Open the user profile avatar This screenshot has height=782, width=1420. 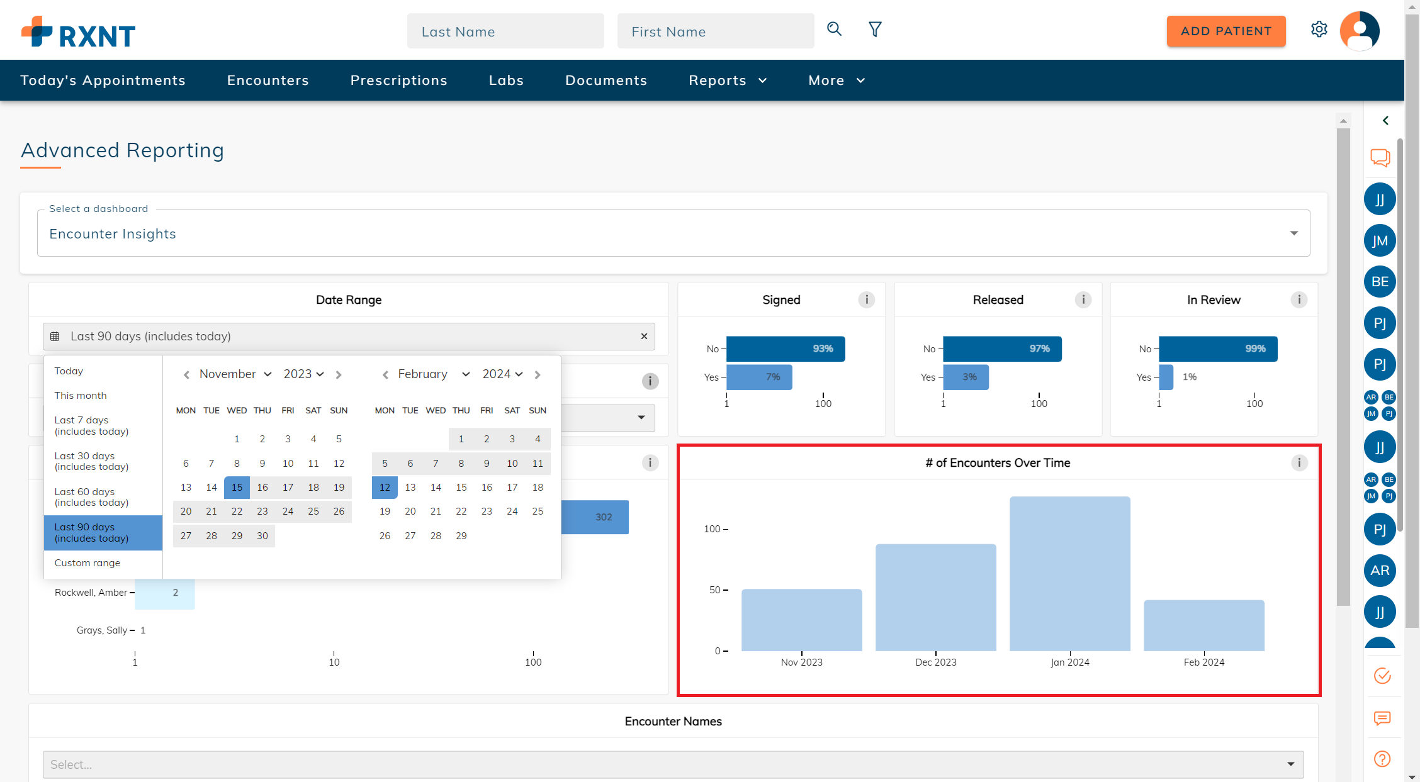click(x=1360, y=30)
